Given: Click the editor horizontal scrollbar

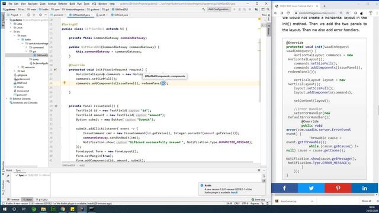Looking at the screenshot, I should point(157,163).
